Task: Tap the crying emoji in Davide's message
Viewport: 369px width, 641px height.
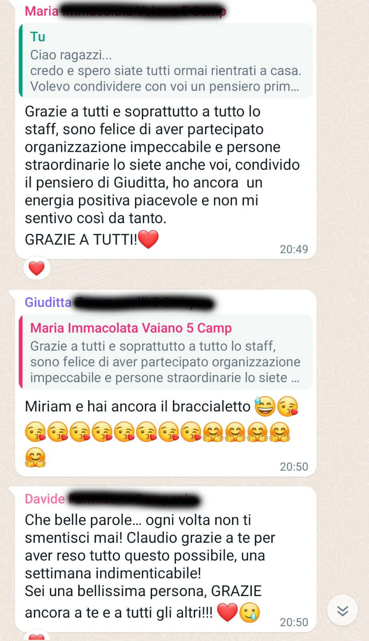Action: (x=250, y=612)
